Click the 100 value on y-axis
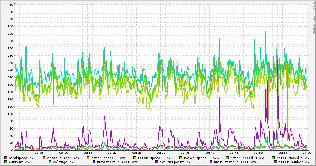This screenshot has height=166, width=316. pos(10,114)
